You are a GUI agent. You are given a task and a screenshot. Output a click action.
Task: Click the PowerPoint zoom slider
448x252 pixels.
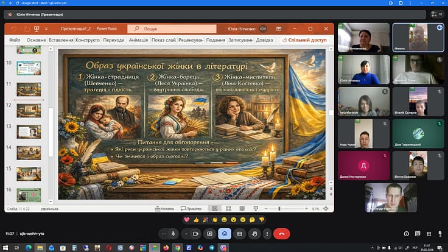point(279,209)
